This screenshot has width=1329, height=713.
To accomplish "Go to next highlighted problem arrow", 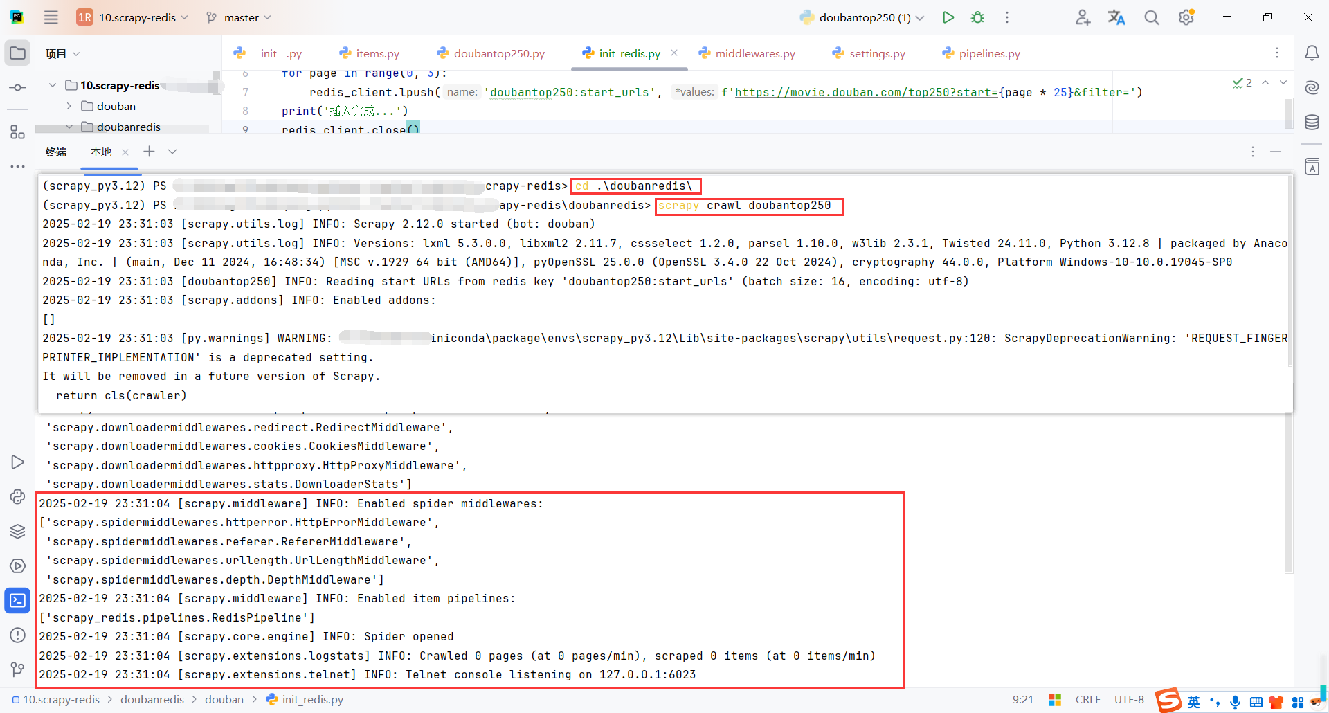I will tap(1283, 82).
